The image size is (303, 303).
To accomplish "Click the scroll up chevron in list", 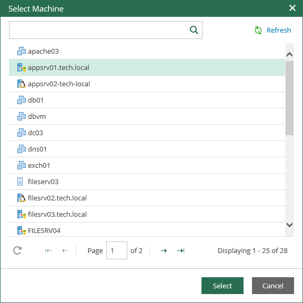I will 289,55.
